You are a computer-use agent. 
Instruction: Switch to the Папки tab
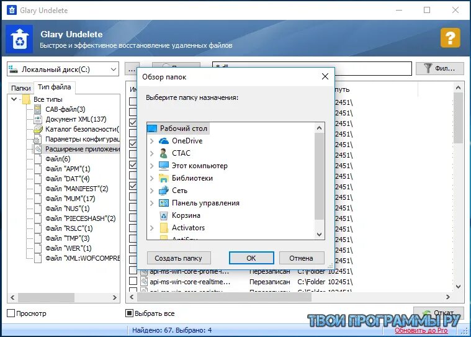pos(20,88)
